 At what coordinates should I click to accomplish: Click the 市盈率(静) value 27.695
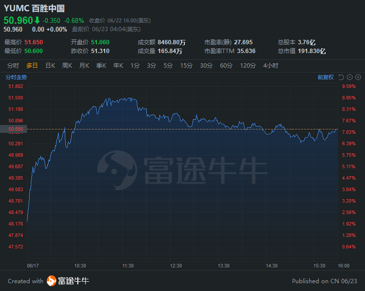point(243,42)
